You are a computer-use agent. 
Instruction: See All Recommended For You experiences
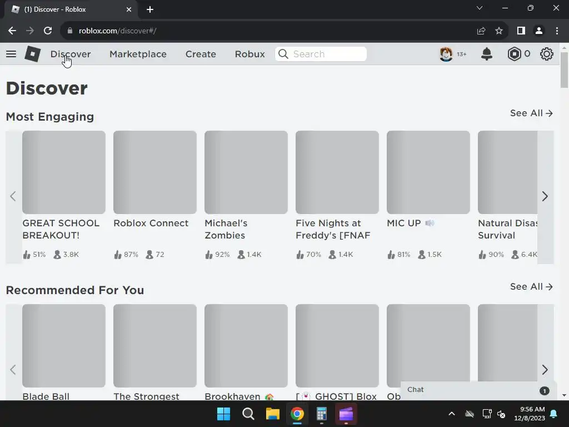[x=531, y=287]
